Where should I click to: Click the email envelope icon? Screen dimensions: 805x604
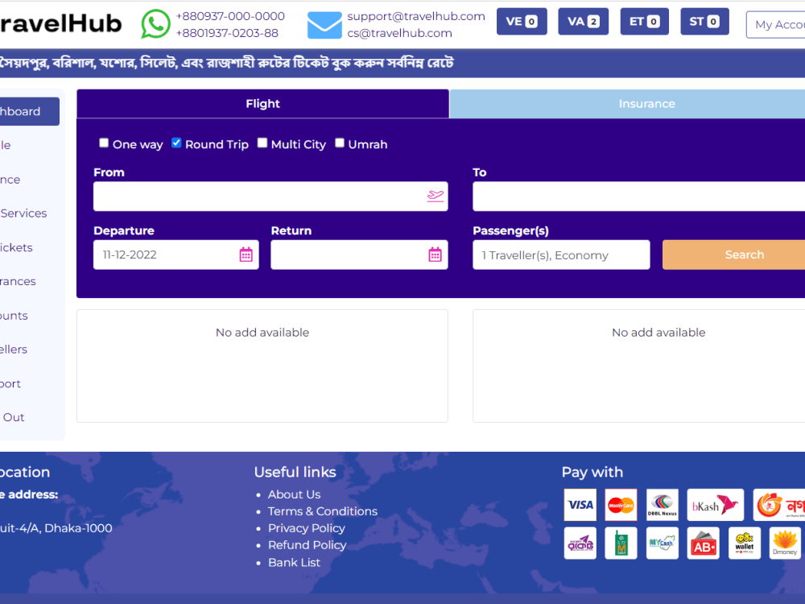tap(324, 25)
